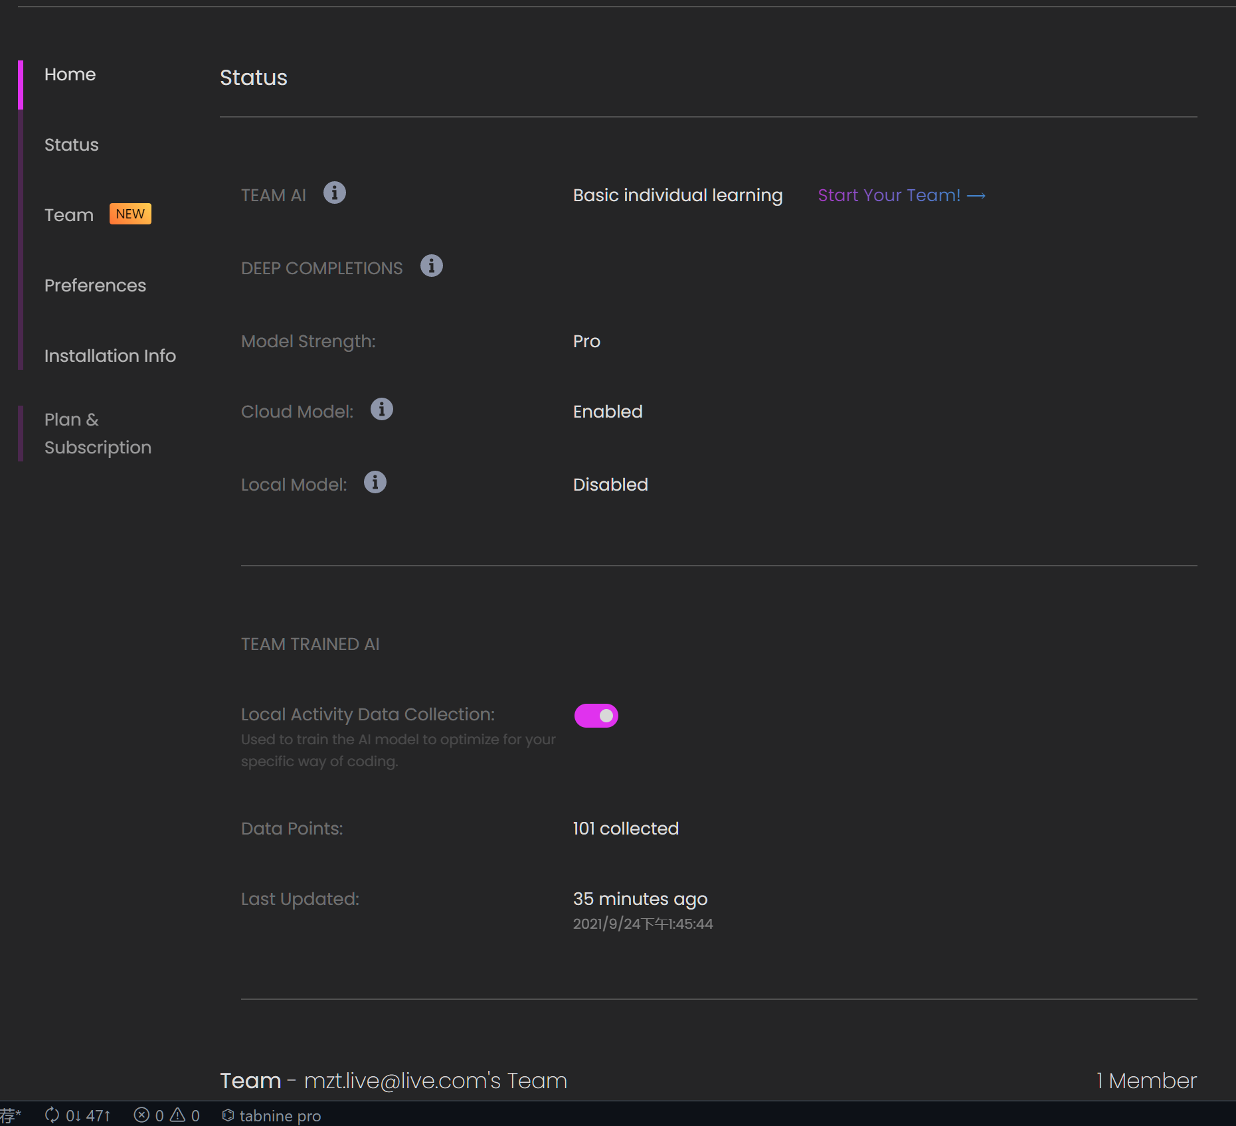Open the Team AI info tooltip icon
The width and height of the screenshot is (1236, 1126).
tap(335, 193)
